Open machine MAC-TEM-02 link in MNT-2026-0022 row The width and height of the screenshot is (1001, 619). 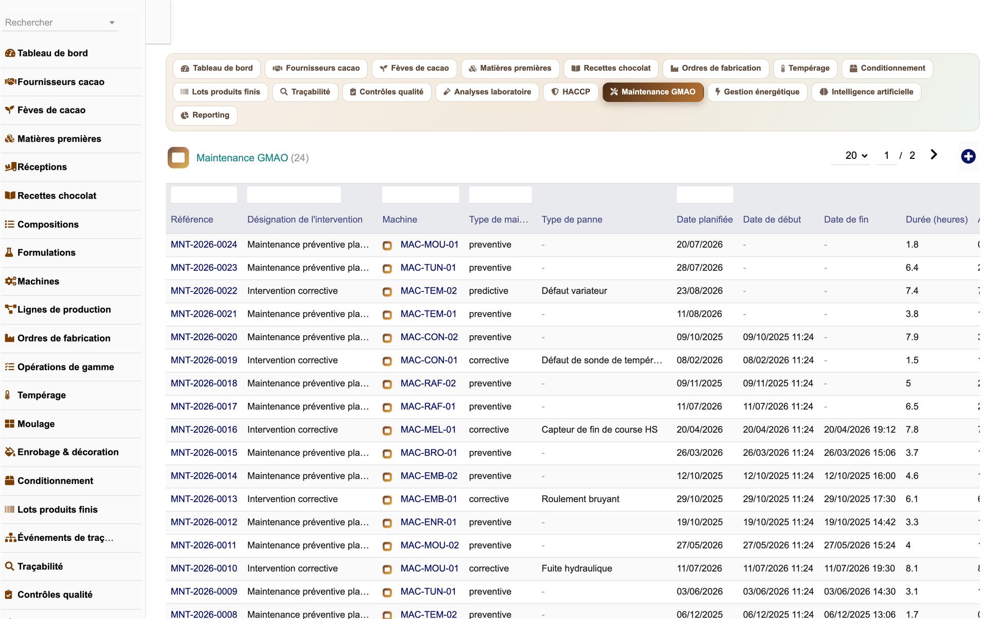pos(428,291)
